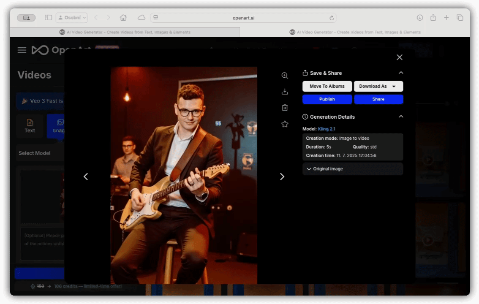Reload the page with the refresh icon
Image resolution: width=479 pixels, height=304 pixels.
point(332,18)
